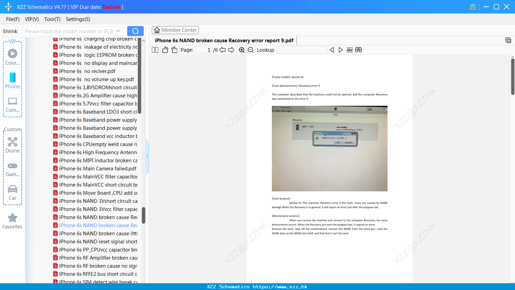Image resolution: width=515 pixels, height=290 pixels.
Task: Open 'iPhone 6s Baseband LDO3 short' file
Action: click(x=95, y=112)
